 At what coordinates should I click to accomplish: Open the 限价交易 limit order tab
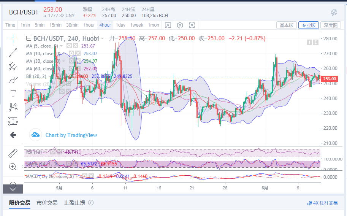pos(20,203)
